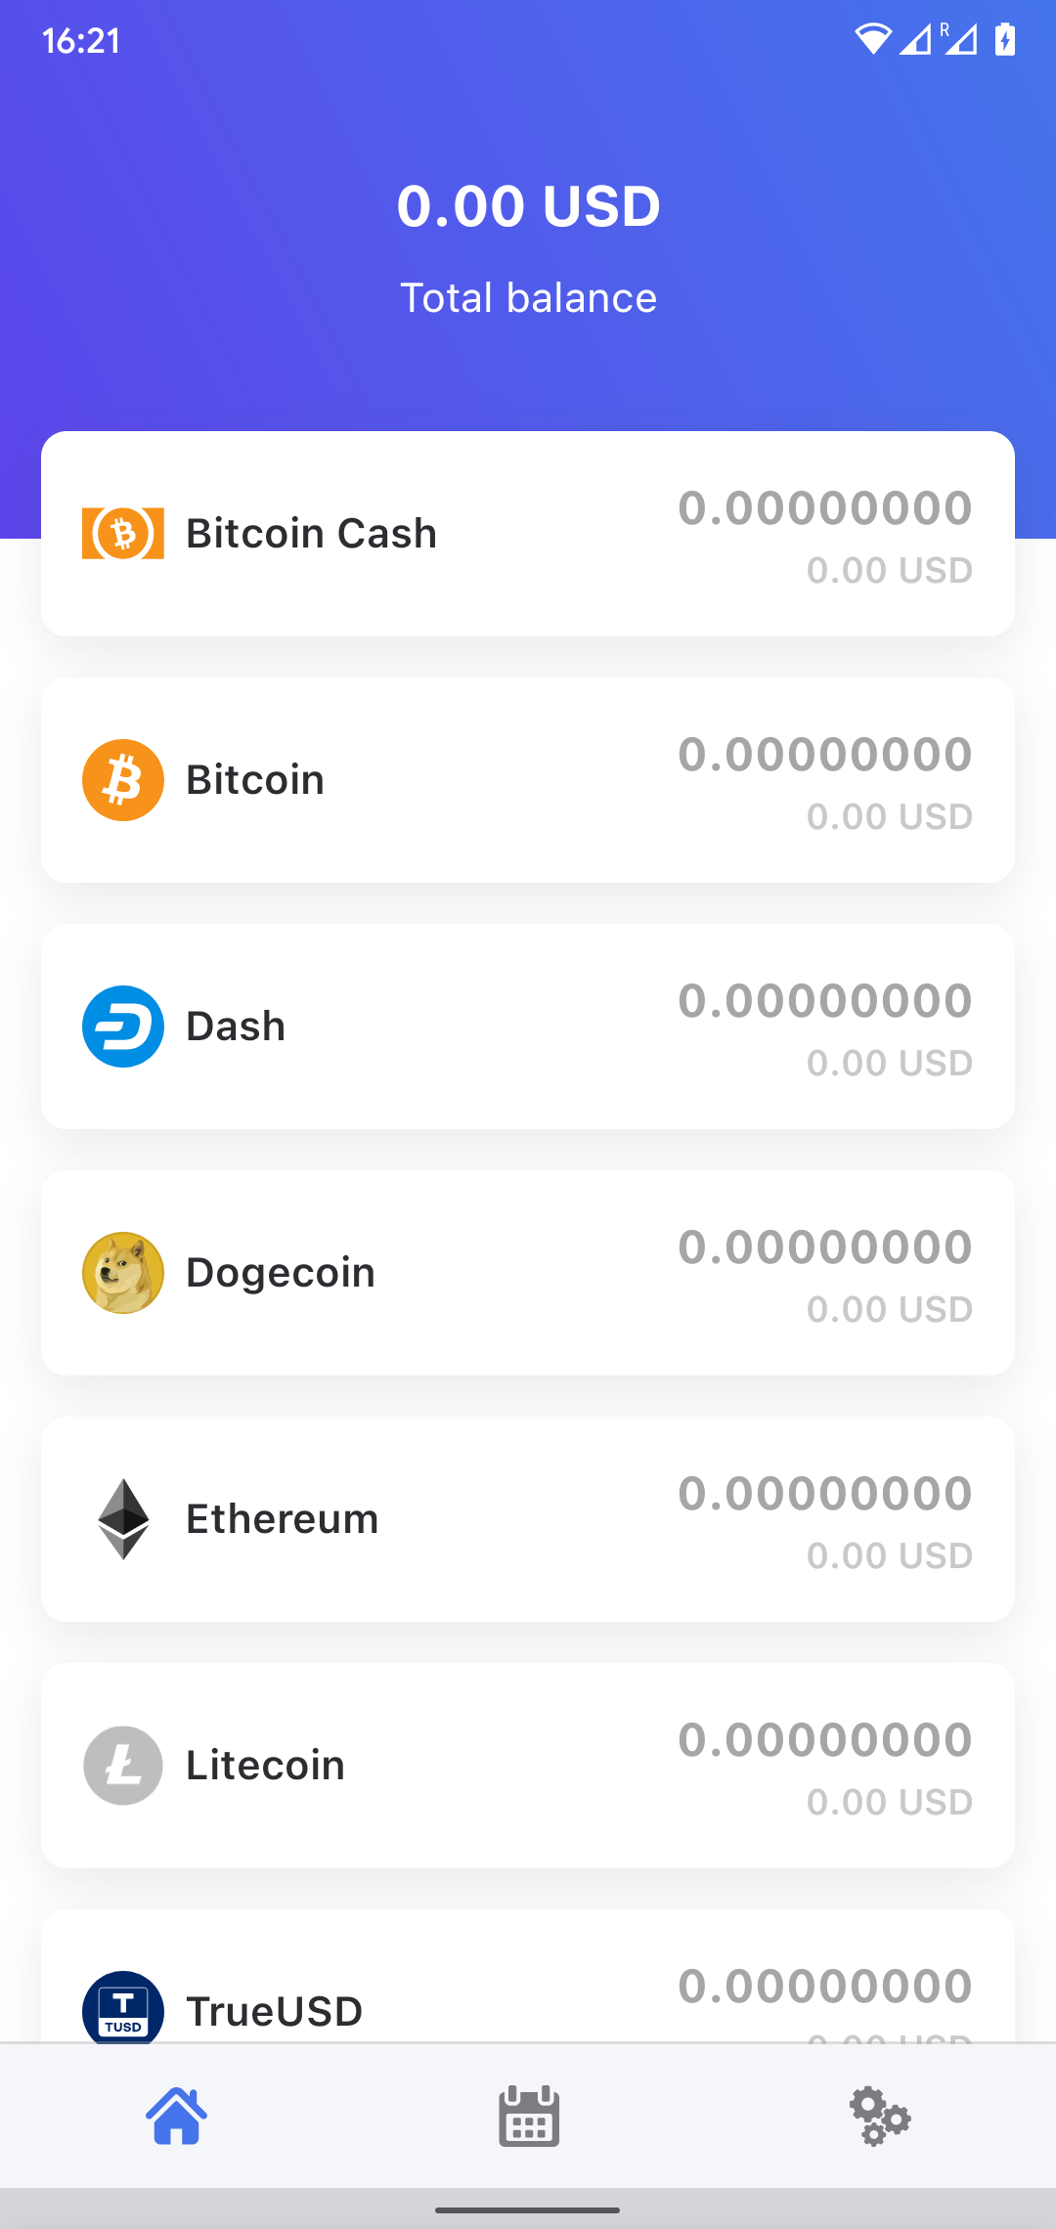Screen dimensions: 1056x2229
Task: Select the Dogecoin wallet label
Action: coord(281,1273)
